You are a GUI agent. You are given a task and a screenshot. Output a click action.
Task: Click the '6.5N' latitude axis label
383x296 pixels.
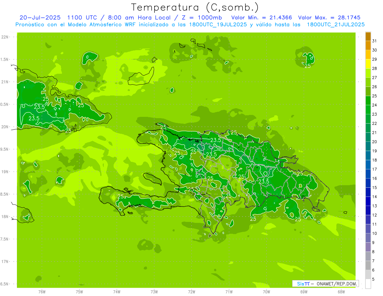click(5, 284)
